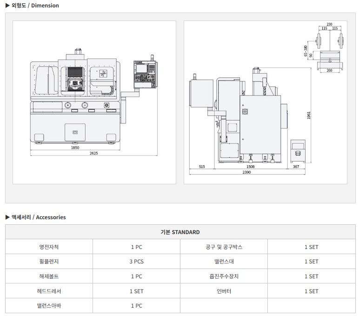Click the 밸런스아바 accessory cell
359x316 pixels.
point(49,306)
